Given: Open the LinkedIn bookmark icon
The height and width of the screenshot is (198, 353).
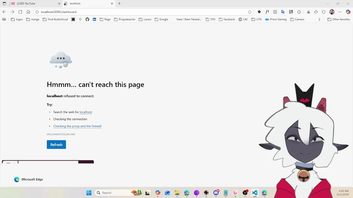Looking at the screenshot, I should click(94, 19).
